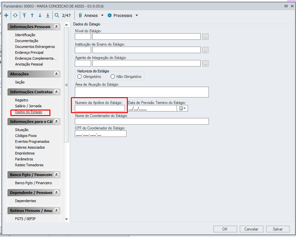Open Anotação Pessoal page
Screen dimensions: 296x237
(x=29, y=64)
